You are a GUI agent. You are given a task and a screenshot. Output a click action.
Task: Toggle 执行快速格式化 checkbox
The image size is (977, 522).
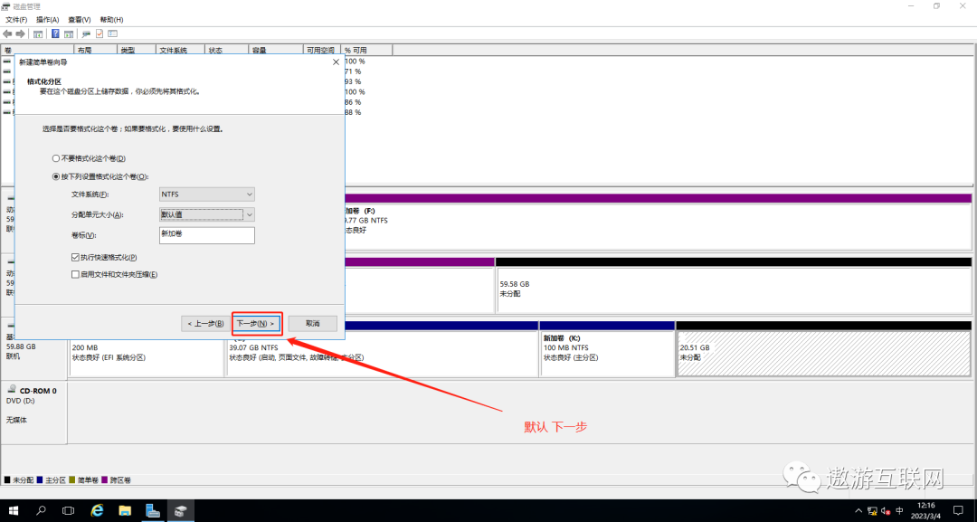(x=75, y=257)
